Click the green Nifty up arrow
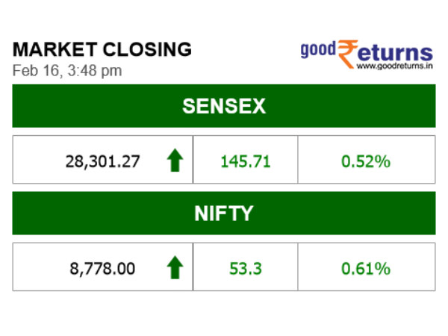The image size is (448, 336). [175, 267]
